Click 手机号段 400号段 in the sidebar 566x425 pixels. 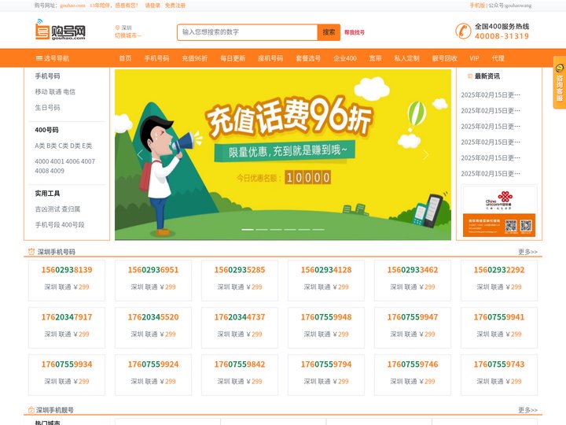click(60, 224)
